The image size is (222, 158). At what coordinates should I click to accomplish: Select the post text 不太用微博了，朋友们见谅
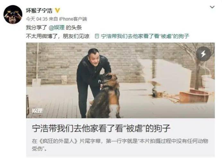click(x=58, y=36)
